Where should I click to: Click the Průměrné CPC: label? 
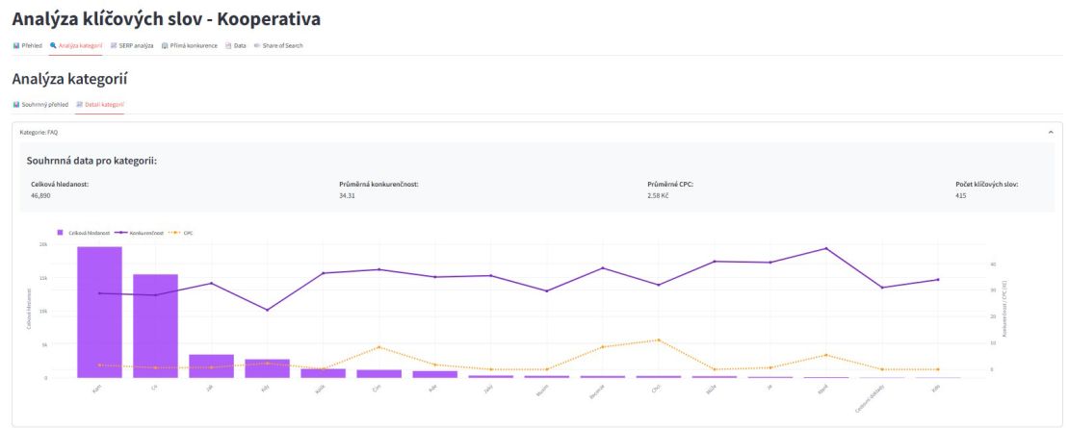670,185
